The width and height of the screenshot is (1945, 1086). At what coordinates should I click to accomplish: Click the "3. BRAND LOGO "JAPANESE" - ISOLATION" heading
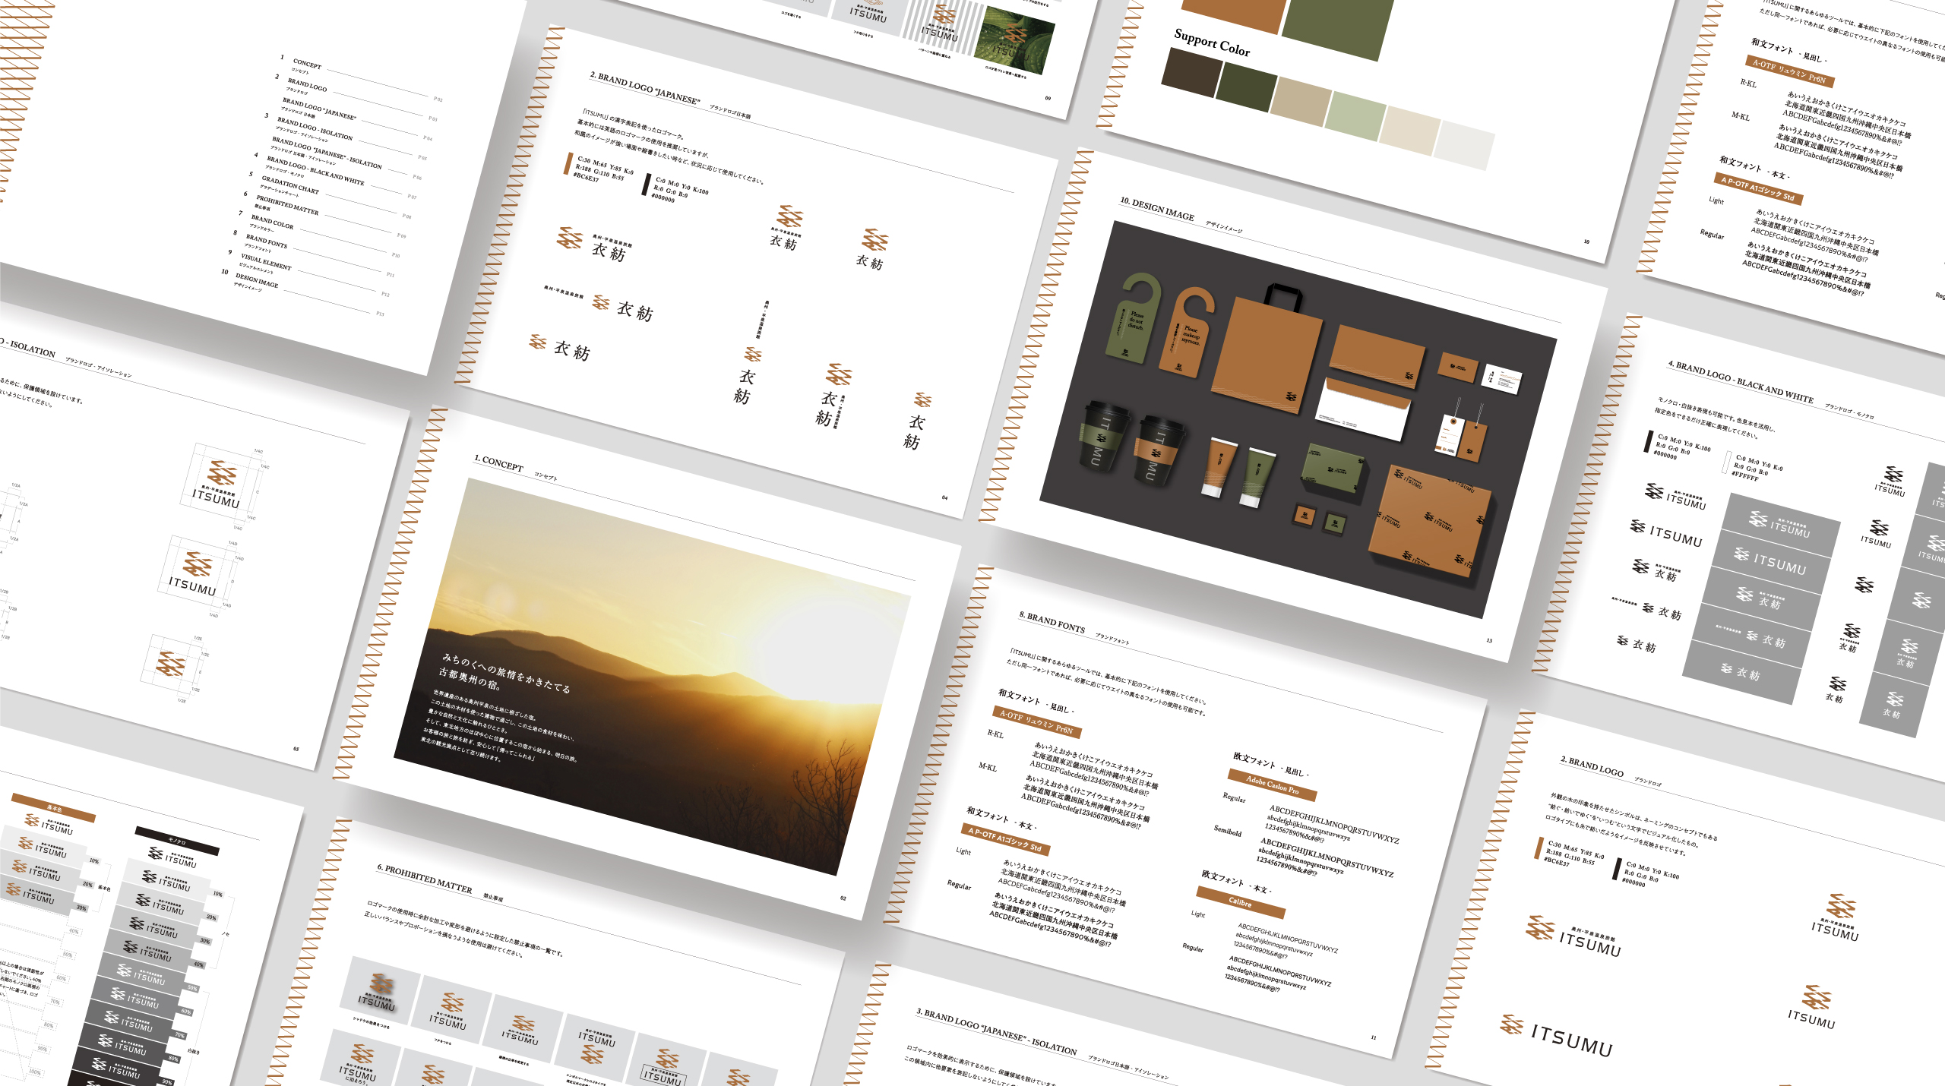996,1031
